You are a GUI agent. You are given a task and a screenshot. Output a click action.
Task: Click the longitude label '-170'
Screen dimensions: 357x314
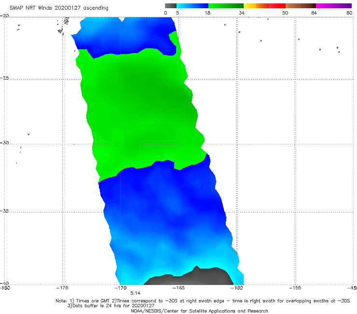[121, 288]
